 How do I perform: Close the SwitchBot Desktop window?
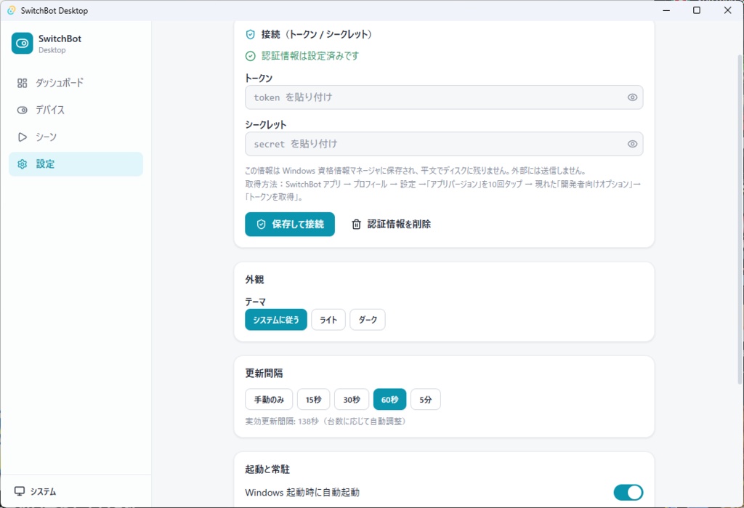click(x=727, y=10)
